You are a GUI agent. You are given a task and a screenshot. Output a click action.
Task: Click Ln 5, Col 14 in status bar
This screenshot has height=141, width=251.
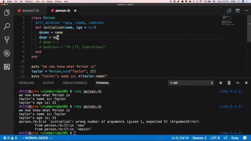pos(180,138)
